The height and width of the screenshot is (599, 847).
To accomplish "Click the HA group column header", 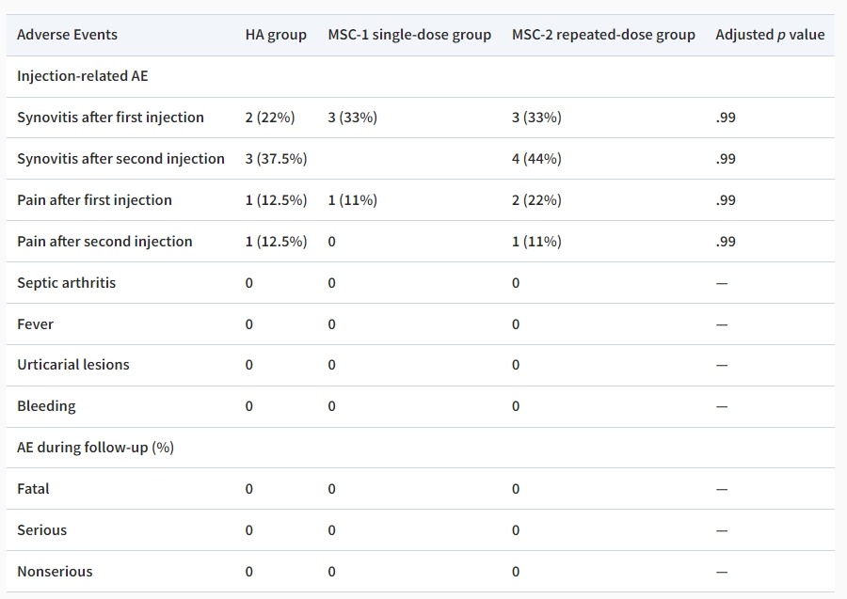I will point(276,35).
